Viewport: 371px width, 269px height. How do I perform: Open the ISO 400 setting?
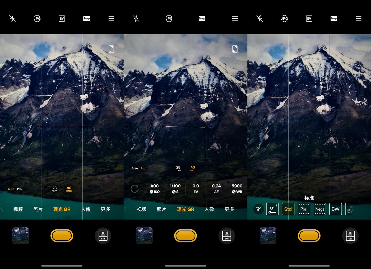(155, 188)
